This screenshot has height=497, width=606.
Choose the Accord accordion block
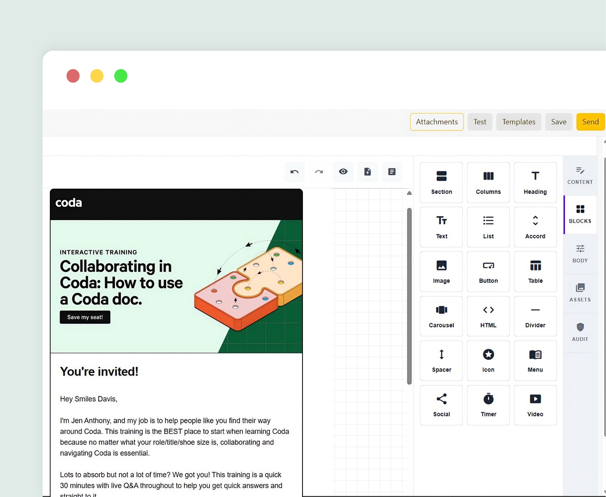click(535, 227)
